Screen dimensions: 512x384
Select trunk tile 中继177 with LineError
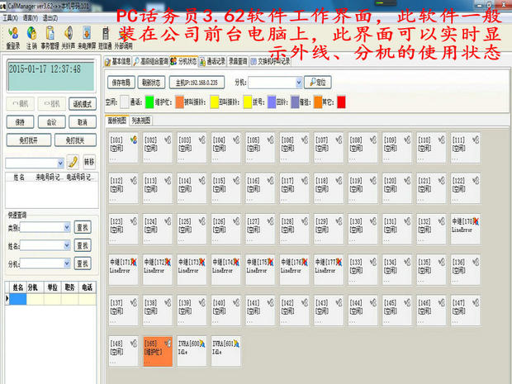(329, 270)
